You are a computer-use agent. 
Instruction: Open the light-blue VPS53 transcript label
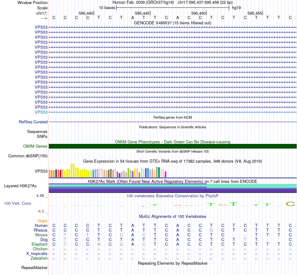(41, 112)
